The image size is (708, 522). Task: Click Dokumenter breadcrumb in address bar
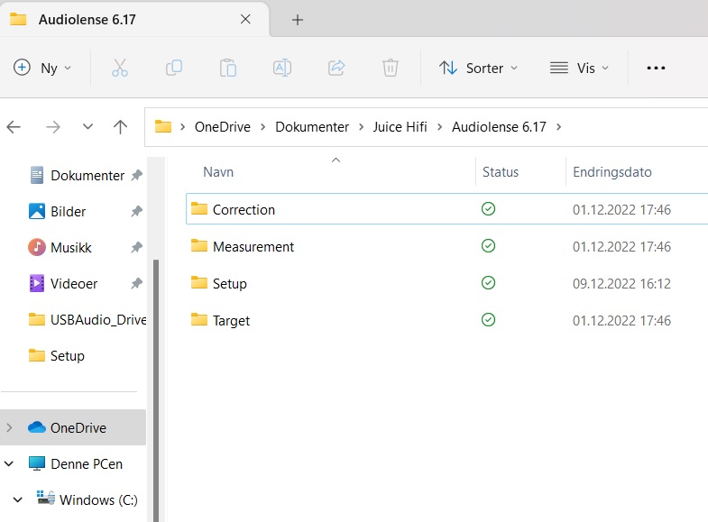[x=312, y=127]
